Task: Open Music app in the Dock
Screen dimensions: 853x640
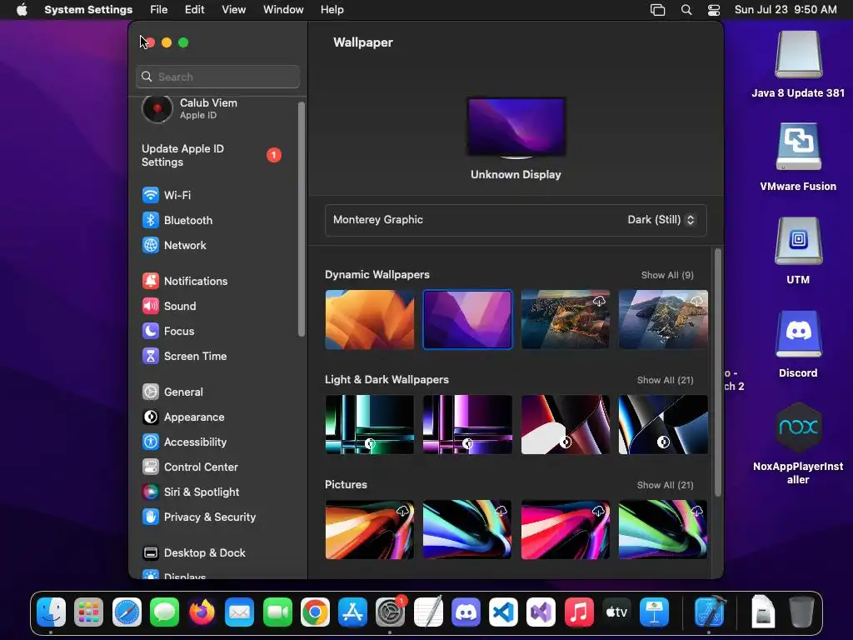Action: [x=579, y=612]
